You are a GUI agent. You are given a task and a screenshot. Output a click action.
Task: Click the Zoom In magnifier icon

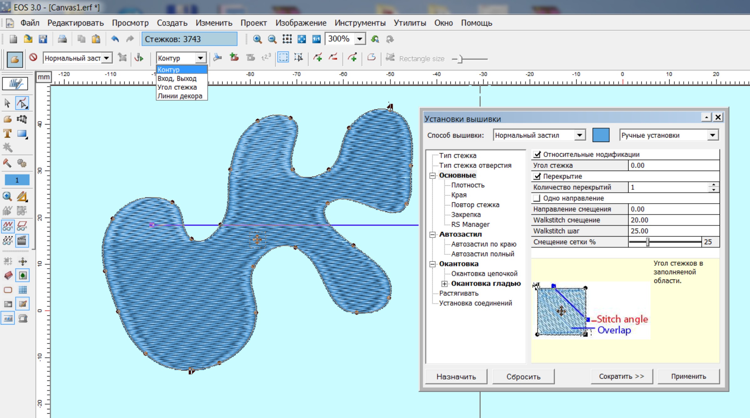[257, 39]
